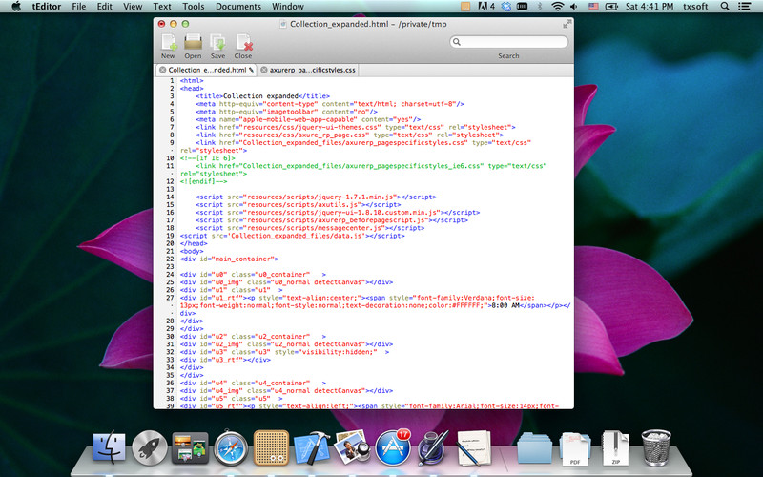Open the blue folder stack in Dock
Viewport: 763px width, 477px height.
pyautogui.click(x=534, y=447)
